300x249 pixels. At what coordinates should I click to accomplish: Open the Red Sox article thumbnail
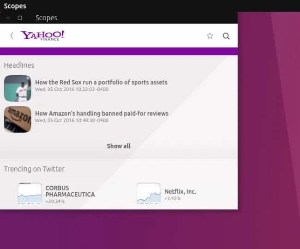[x=18, y=89]
